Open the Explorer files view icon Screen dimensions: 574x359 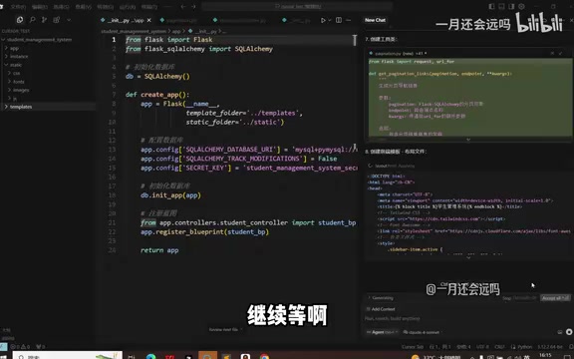[x=20, y=20]
